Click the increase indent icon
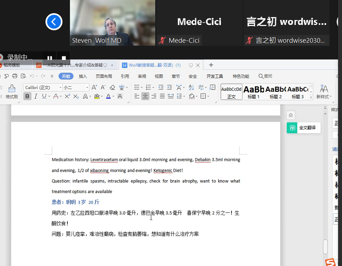The height and width of the screenshot is (266, 342). pyautogui.click(x=169, y=87)
